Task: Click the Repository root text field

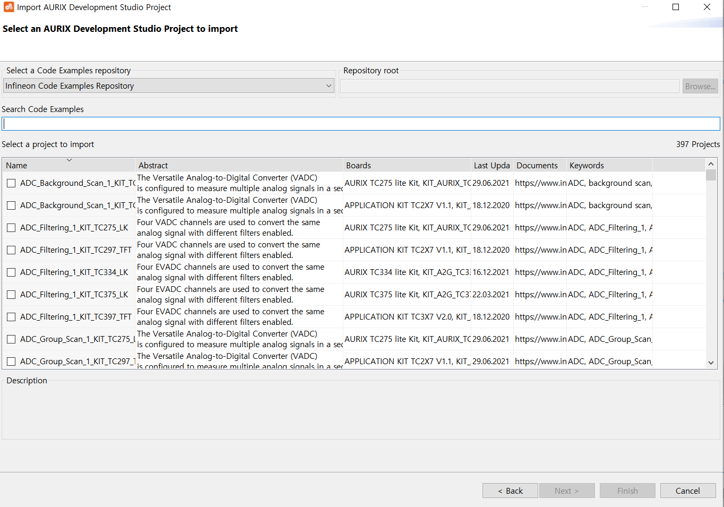Action: click(x=510, y=86)
